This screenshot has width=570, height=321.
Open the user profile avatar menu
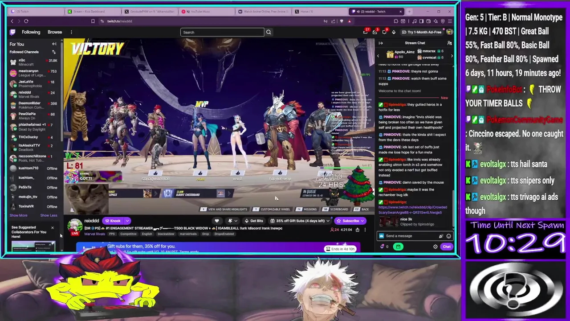pyautogui.click(x=449, y=32)
